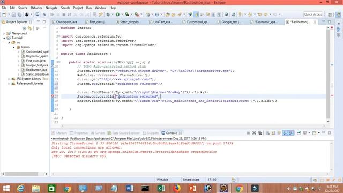Click the Quick Access search field

(313, 14)
